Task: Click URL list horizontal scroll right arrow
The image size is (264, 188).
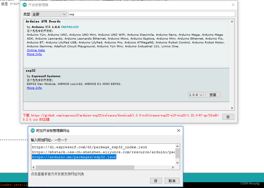Action: [x=173, y=167]
